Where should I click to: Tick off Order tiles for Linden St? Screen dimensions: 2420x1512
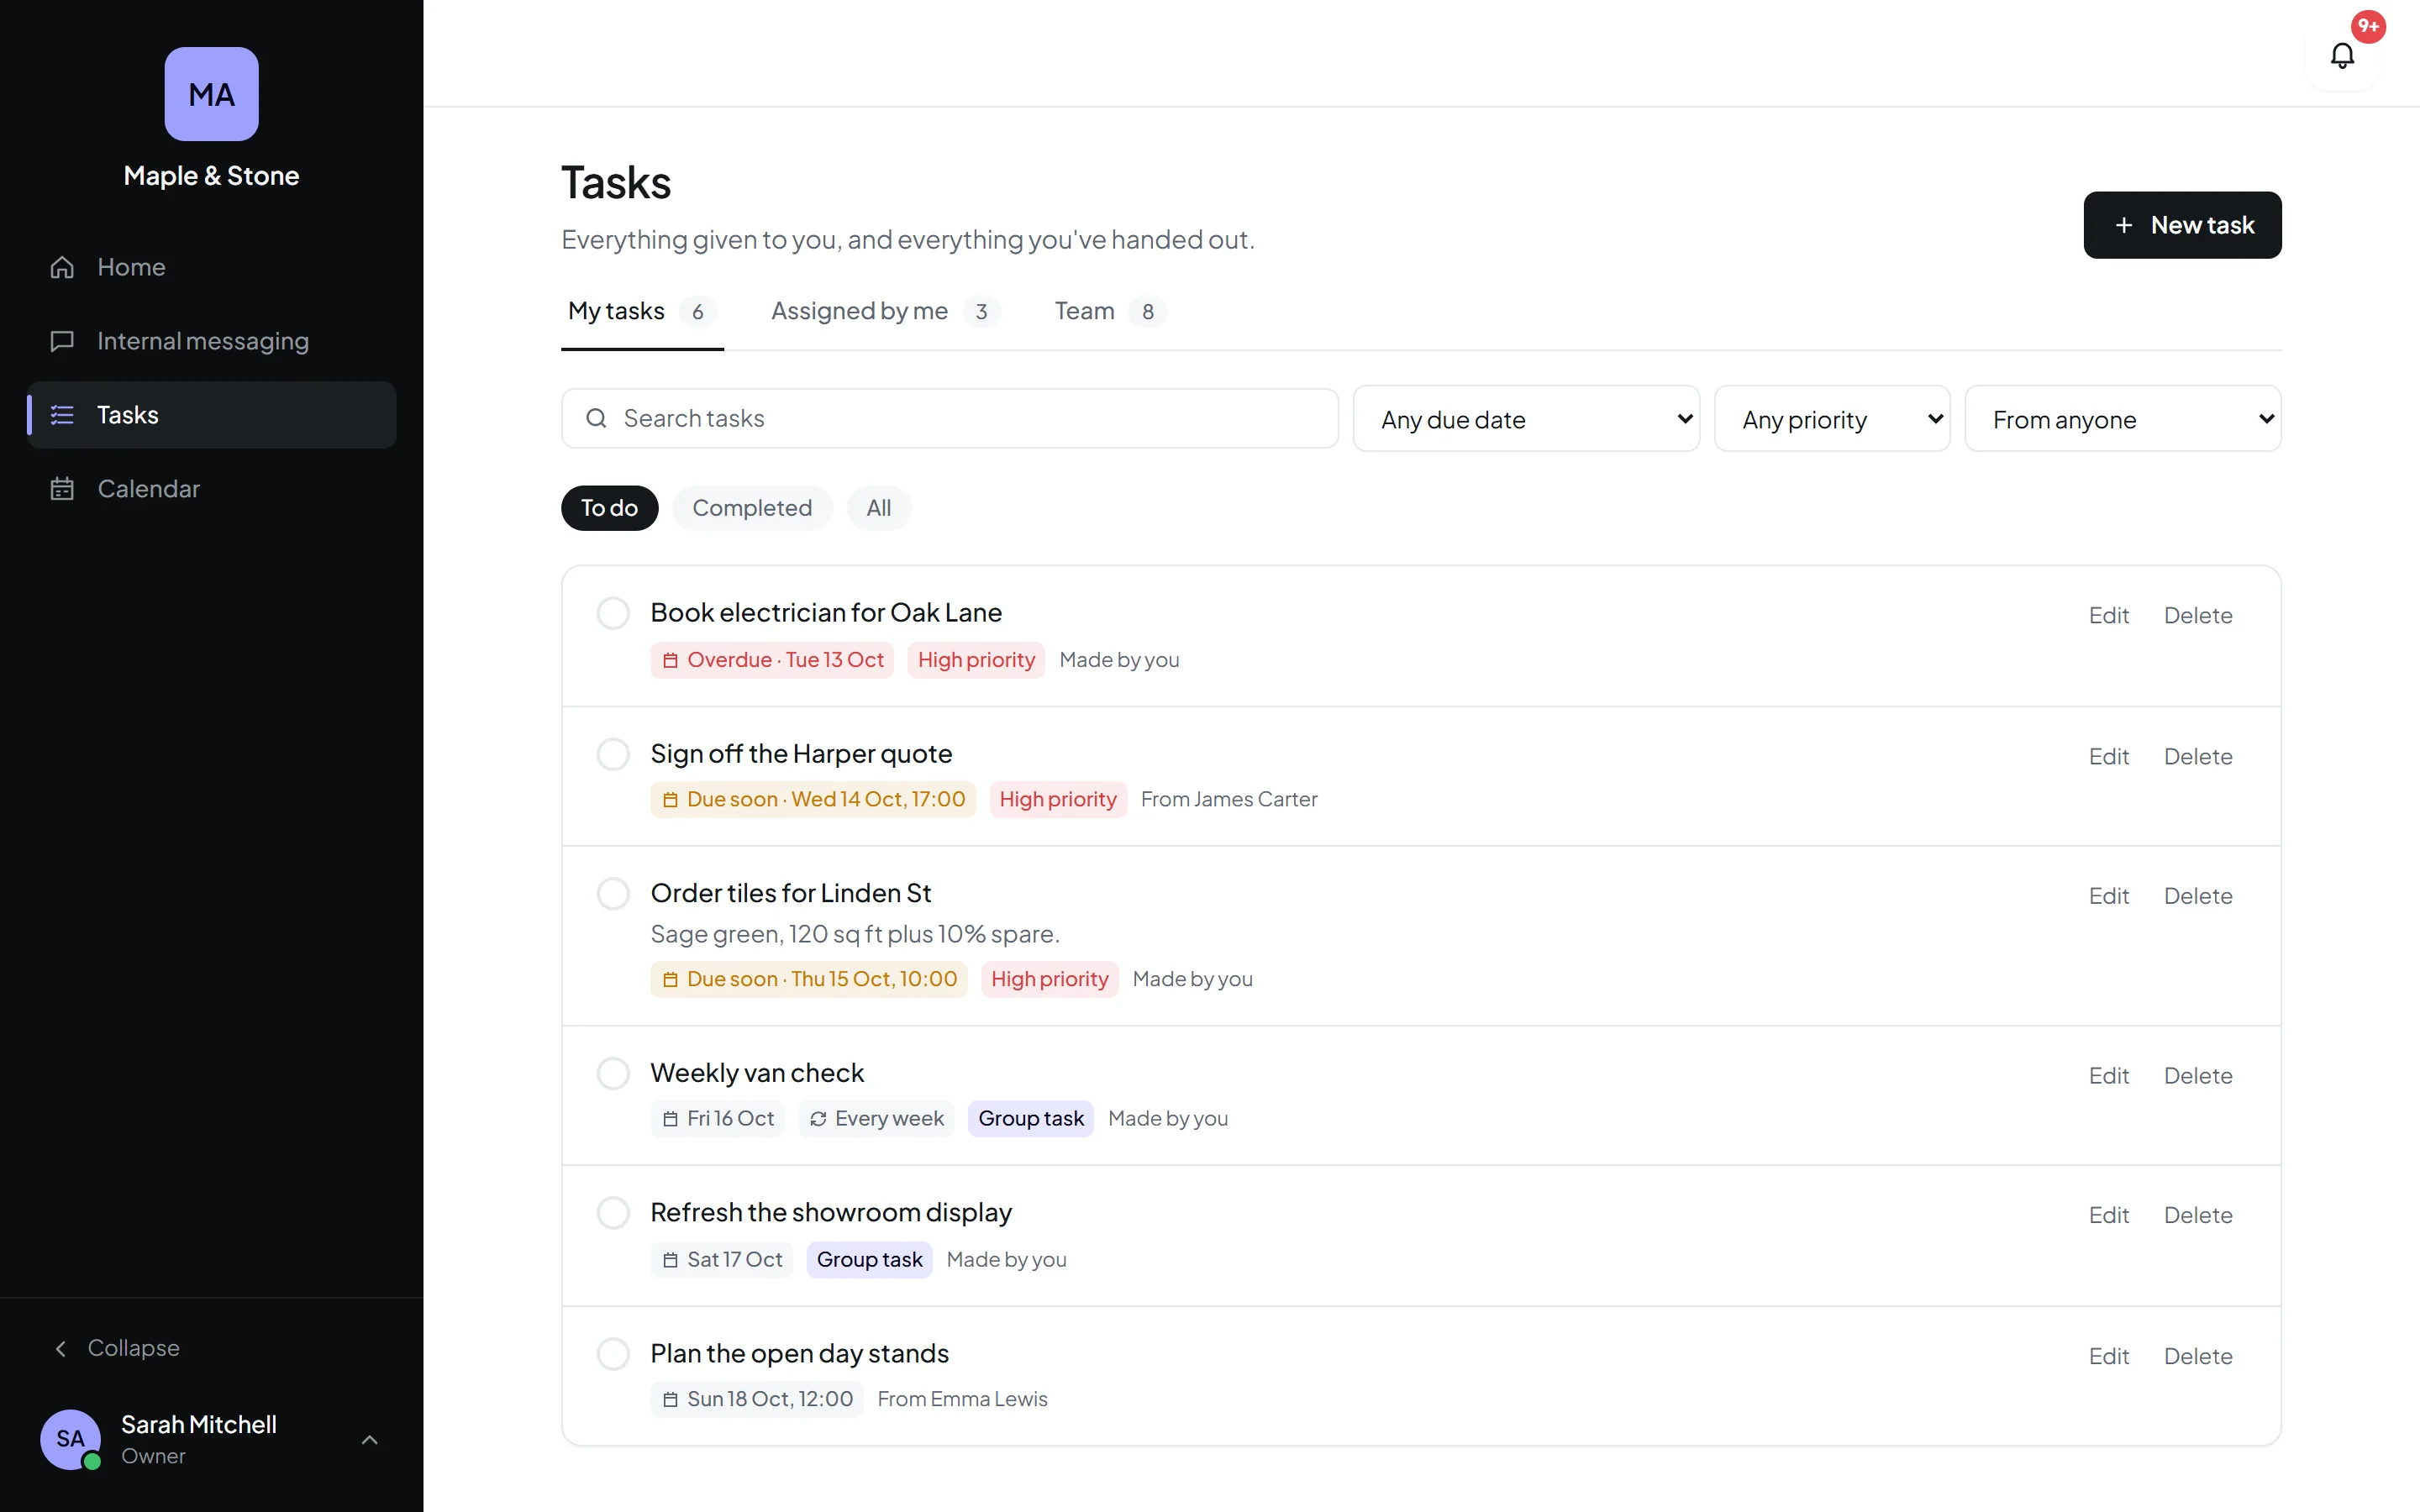tap(613, 893)
